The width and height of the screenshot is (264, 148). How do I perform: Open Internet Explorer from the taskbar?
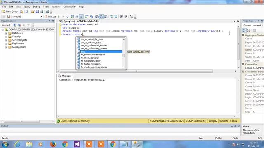tap(17, 144)
